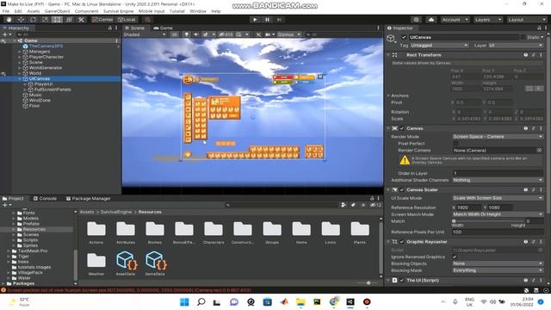Open Screen Match Mode dropdown
The height and width of the screenshot is (310, 551).
498,214
